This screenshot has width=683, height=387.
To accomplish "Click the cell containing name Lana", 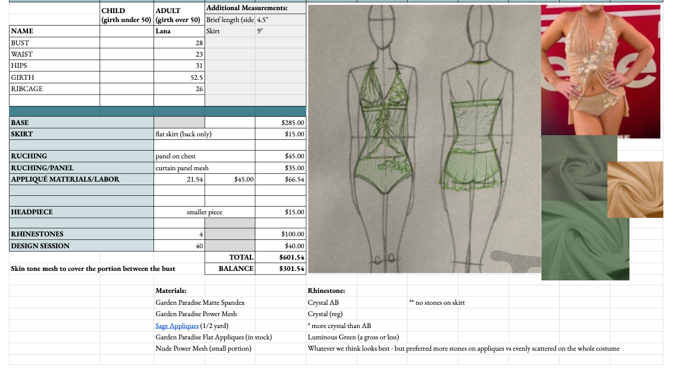I will (179, 31).
